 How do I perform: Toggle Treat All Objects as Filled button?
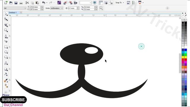click(x=101, y=8)
